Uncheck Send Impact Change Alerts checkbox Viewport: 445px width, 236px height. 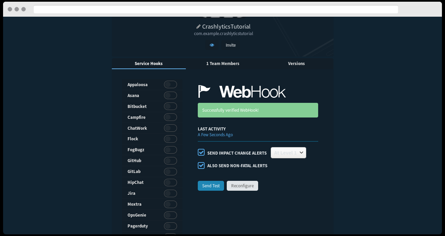click(201, 152)
